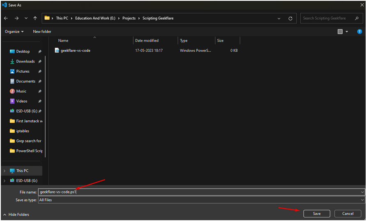366x221 pixels.
Task: Go up one folder level
Action: (35, 18)
